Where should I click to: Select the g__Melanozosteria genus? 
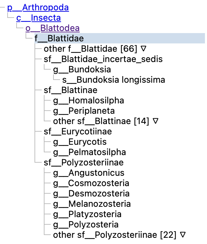[x=92, y=204]
